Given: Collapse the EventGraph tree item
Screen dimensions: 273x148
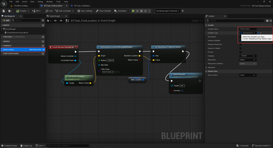Looking at the screenshot, I should pos(2,29).
